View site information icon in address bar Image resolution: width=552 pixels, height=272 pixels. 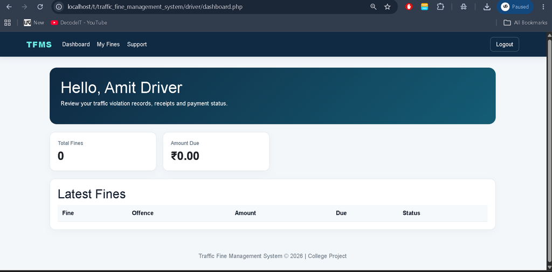[59, 6]
